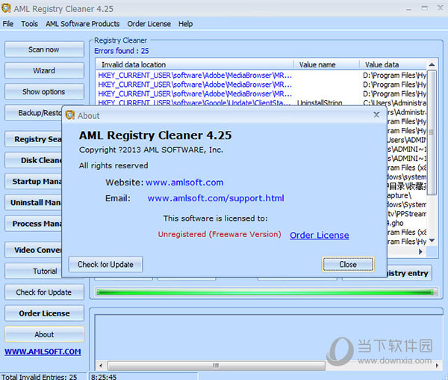The width and height of the screenshot is (448, 380).
Task: Sort by the Value name column header
Action: (326, 64)
